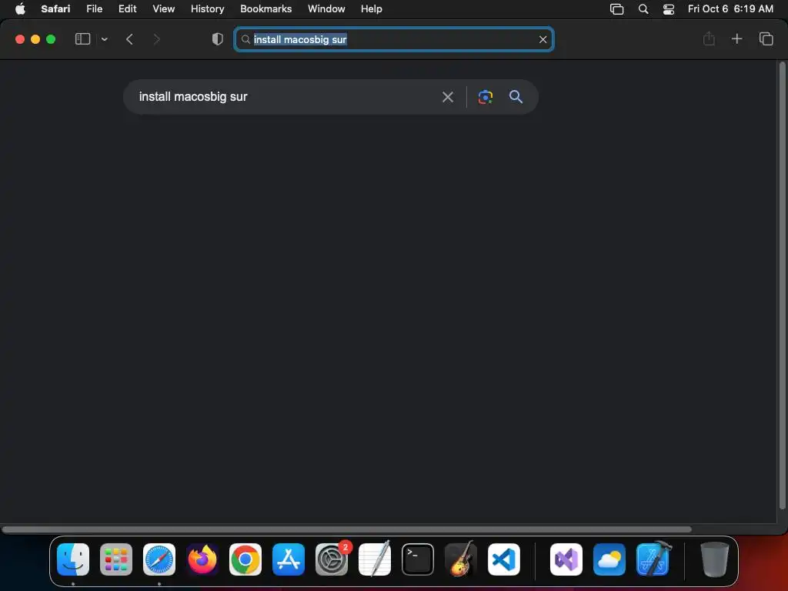Launch Xcode from the Dock
The image size is (788, 591).
[x=653, y=559]
